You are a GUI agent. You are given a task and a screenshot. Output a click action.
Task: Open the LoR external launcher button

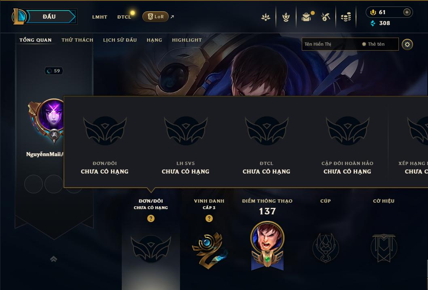tap(156, 17)
